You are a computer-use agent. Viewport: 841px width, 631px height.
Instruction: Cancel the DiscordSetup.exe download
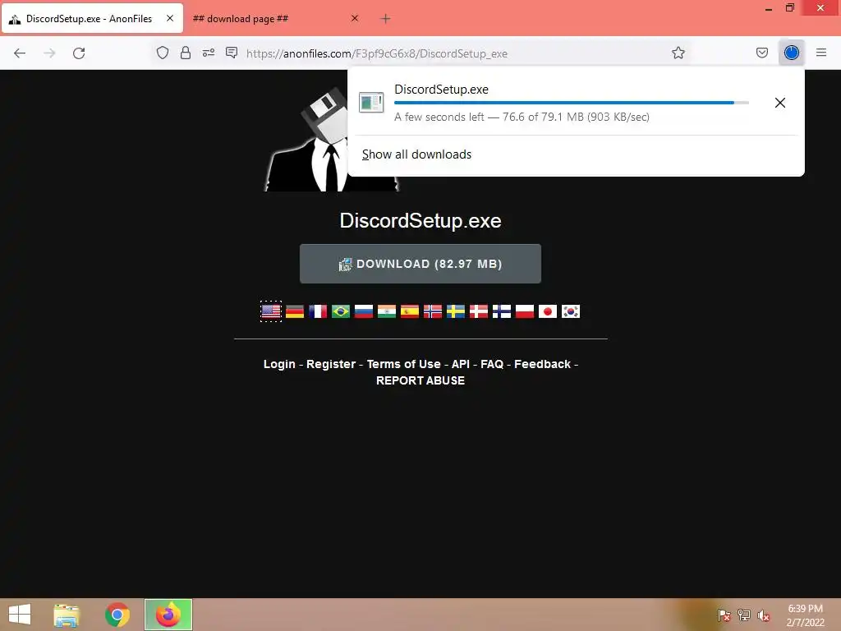pos(780,103)
